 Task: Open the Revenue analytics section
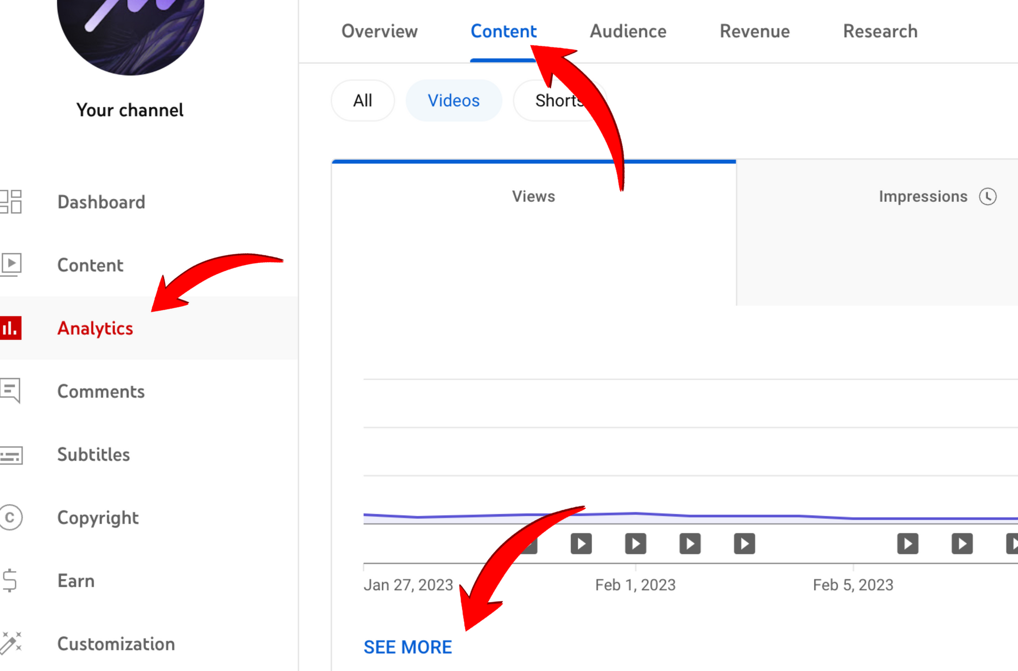click(x=754, y=31)
